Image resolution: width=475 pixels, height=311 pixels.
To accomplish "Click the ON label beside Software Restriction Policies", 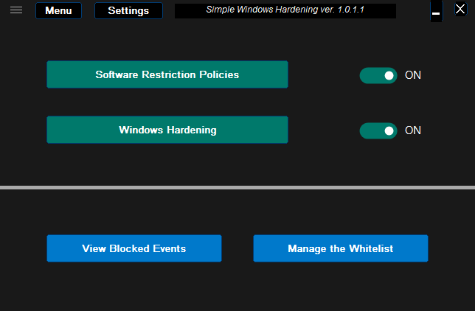I will [x=413, y=75].
